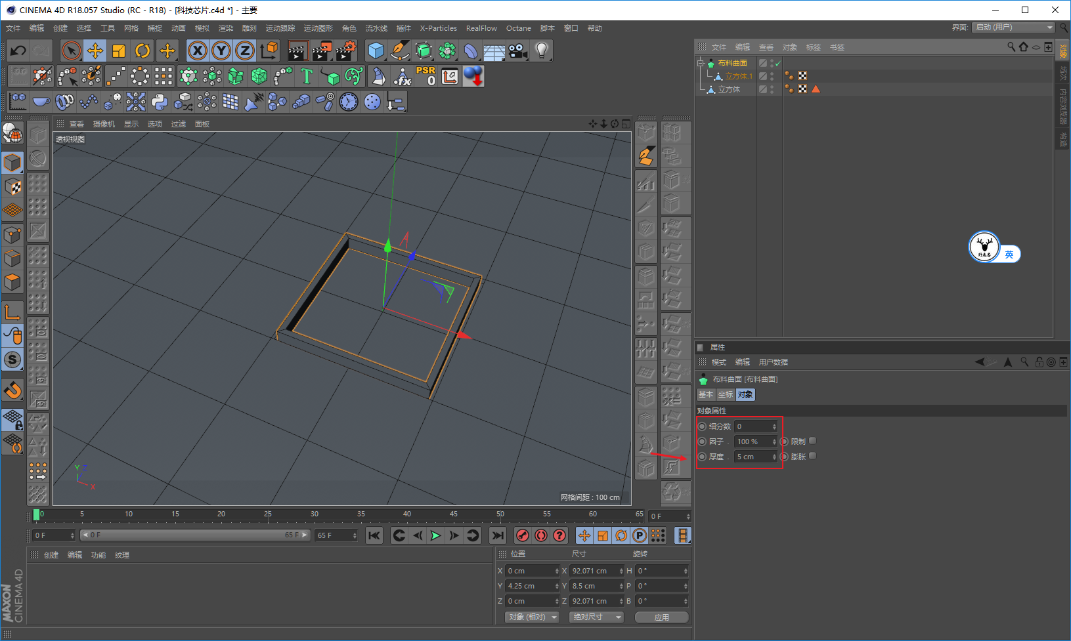The width and height of the screenshot is (1071, 641).
Task: Click Go to End playback button
Action: 498,535
